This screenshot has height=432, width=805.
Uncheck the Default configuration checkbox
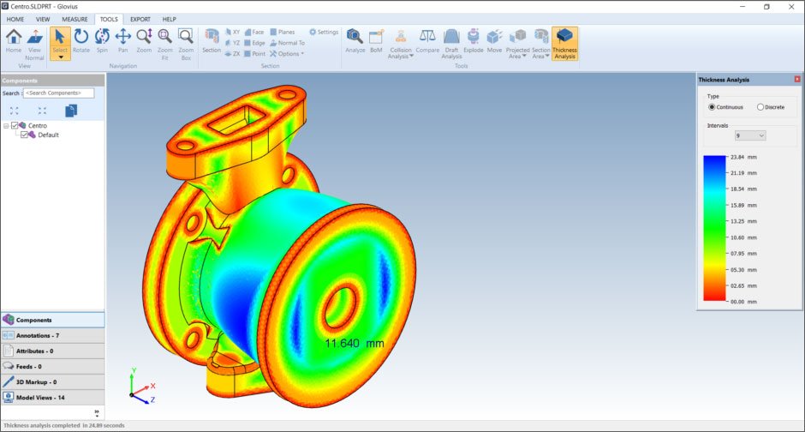24,135
